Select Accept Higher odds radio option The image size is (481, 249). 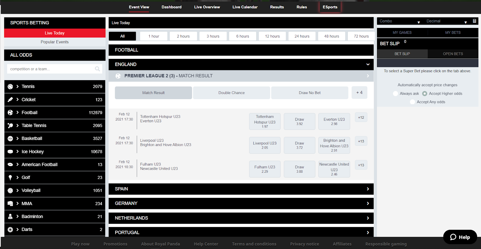[424, 93]
